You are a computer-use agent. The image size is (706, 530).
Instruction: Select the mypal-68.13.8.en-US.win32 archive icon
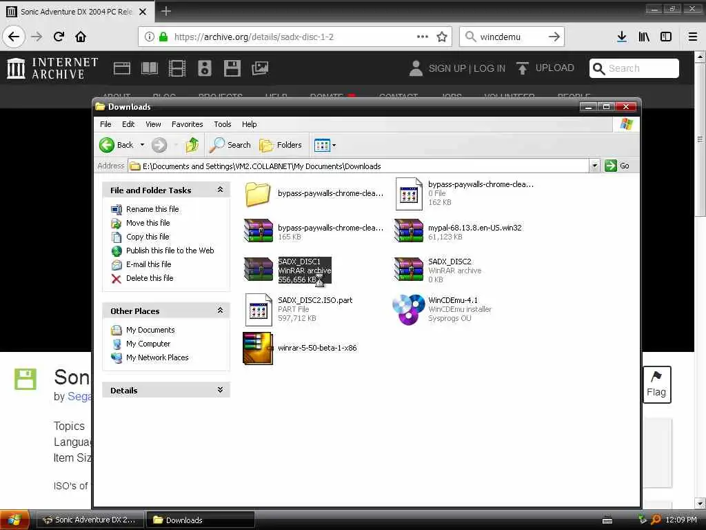[x=409, y=230]
